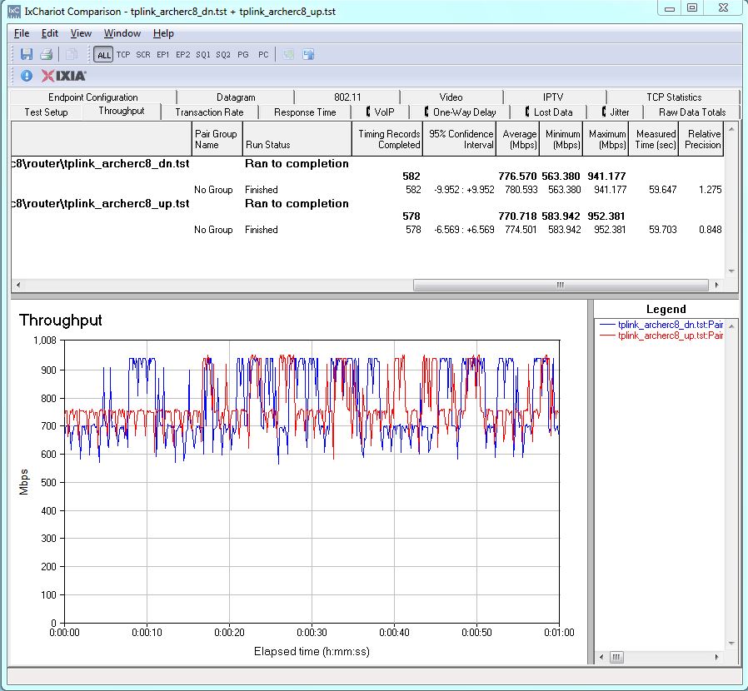Click the Measured Time (sec) column header
Screen dimensions: 748x691
coord(654,139)
